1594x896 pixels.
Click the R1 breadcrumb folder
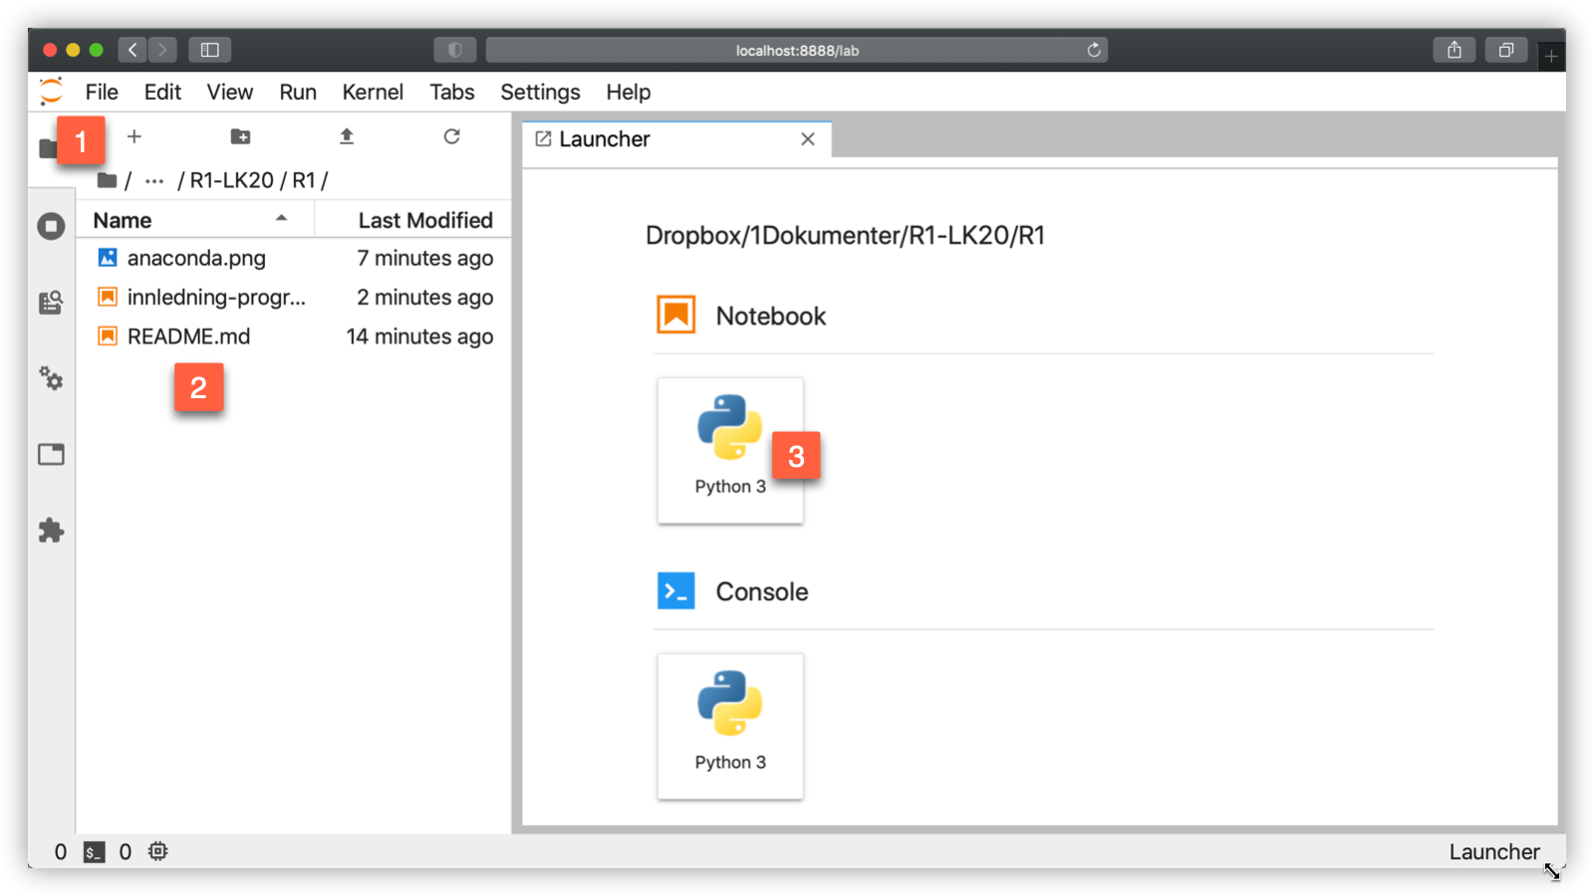(304, 180)
